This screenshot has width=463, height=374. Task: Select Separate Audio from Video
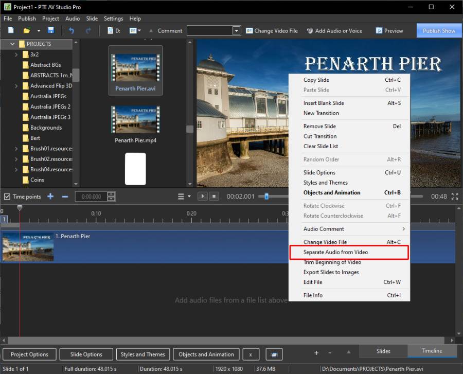(x=335, y=252)
